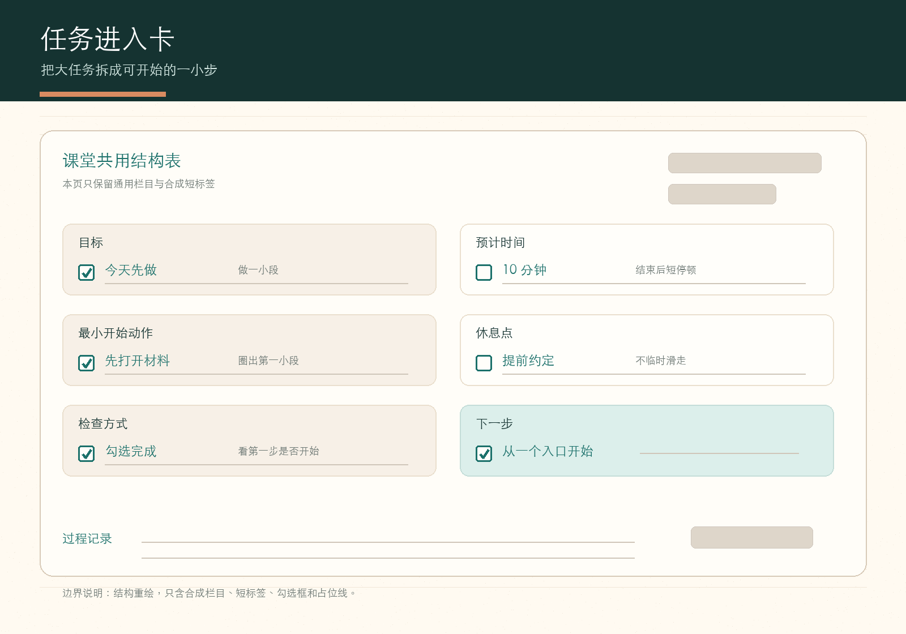Click the 目标 card heading
The width and height of the screenshot is (906, 634).
[x=91, y=242]
